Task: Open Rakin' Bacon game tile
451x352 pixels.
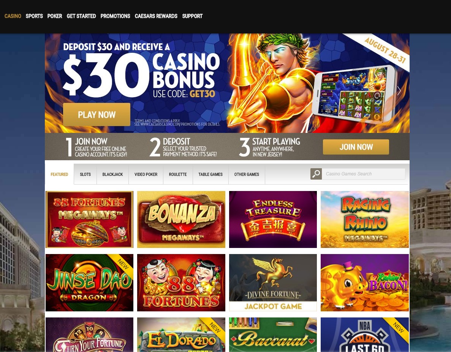Action: [365, 283]
